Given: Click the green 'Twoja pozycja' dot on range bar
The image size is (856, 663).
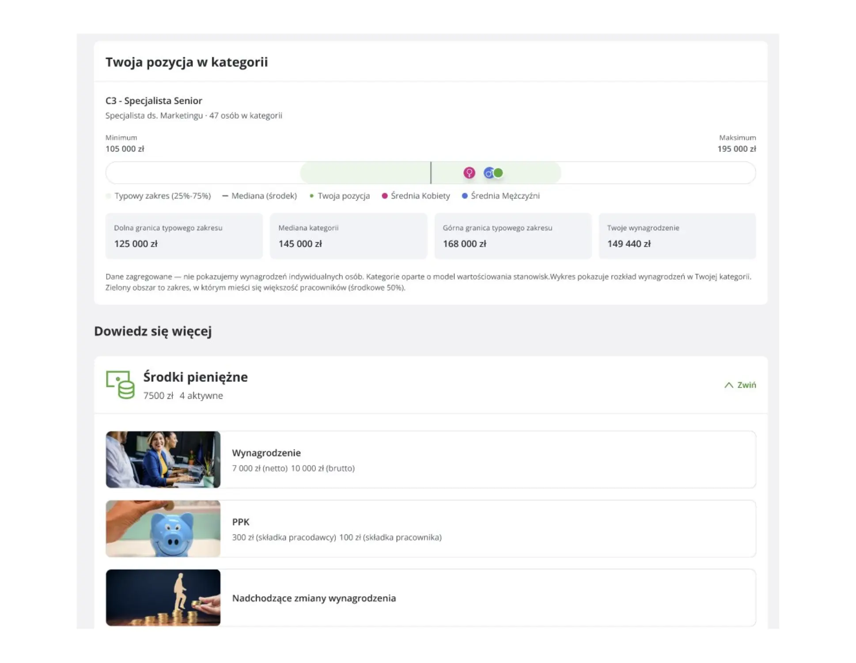Looking at the screenshot, I should 499,173.
